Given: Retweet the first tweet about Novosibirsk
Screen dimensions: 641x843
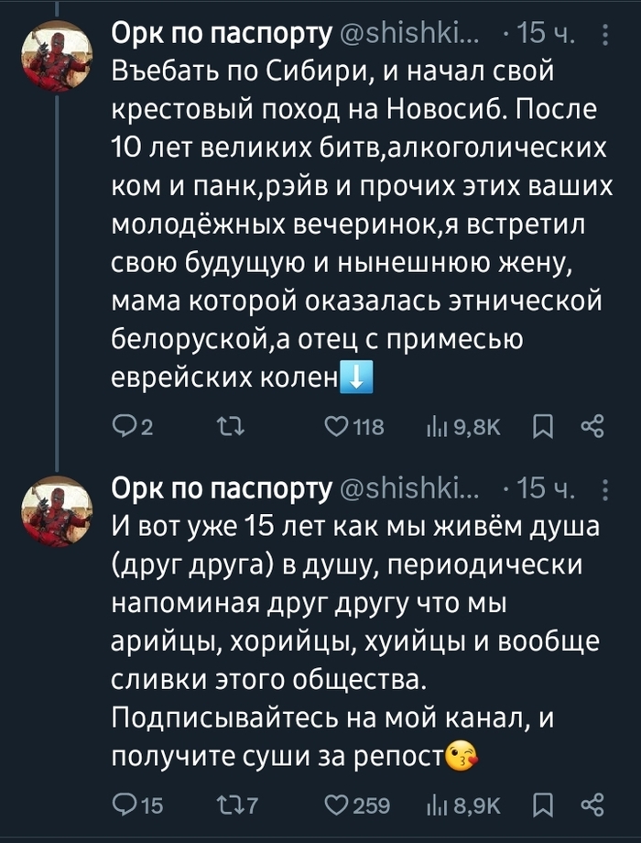Looking at the screenshot, I should (x=223, y=425).
